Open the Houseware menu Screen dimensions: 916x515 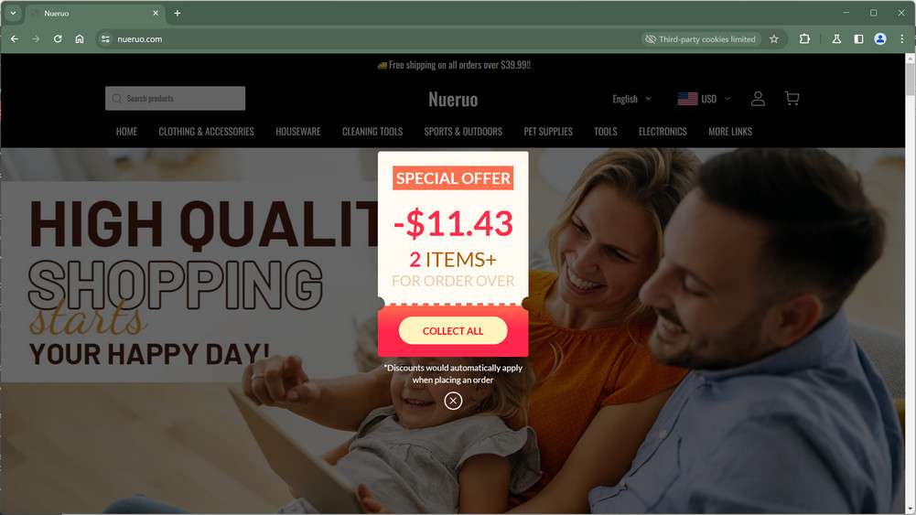[x=298, y=132]
